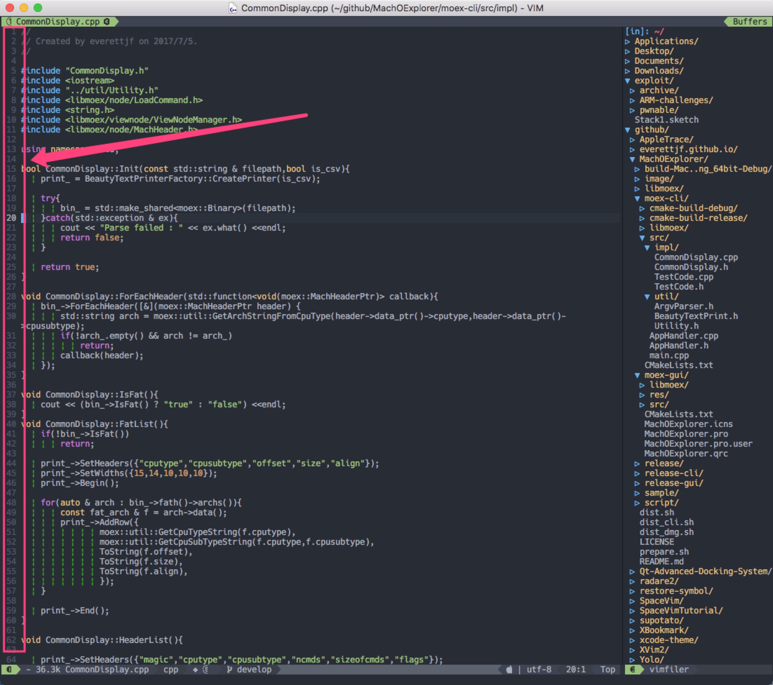Select the radare2/ folder

coord(659,582)
